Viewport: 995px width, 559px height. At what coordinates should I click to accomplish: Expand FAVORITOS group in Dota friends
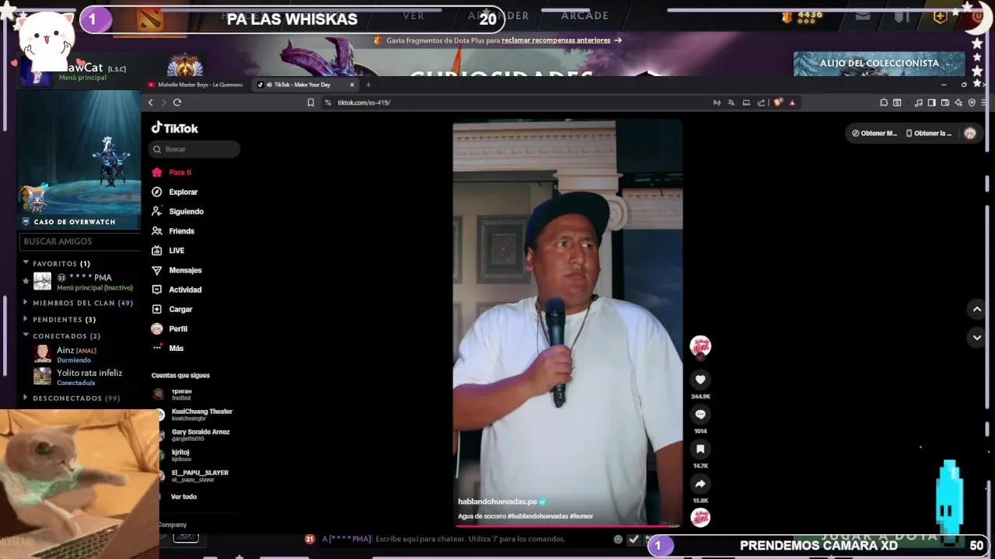tap(57, 264)
